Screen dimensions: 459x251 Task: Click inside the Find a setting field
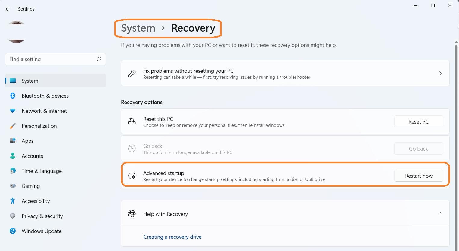click(x=45, y=59)
